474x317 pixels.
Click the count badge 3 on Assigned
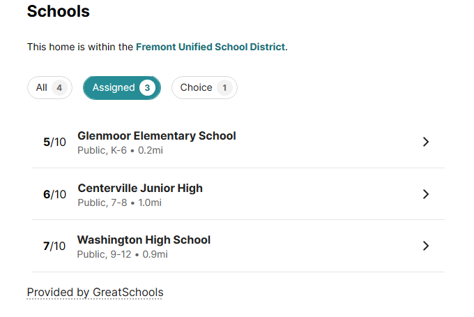point(146,88)
